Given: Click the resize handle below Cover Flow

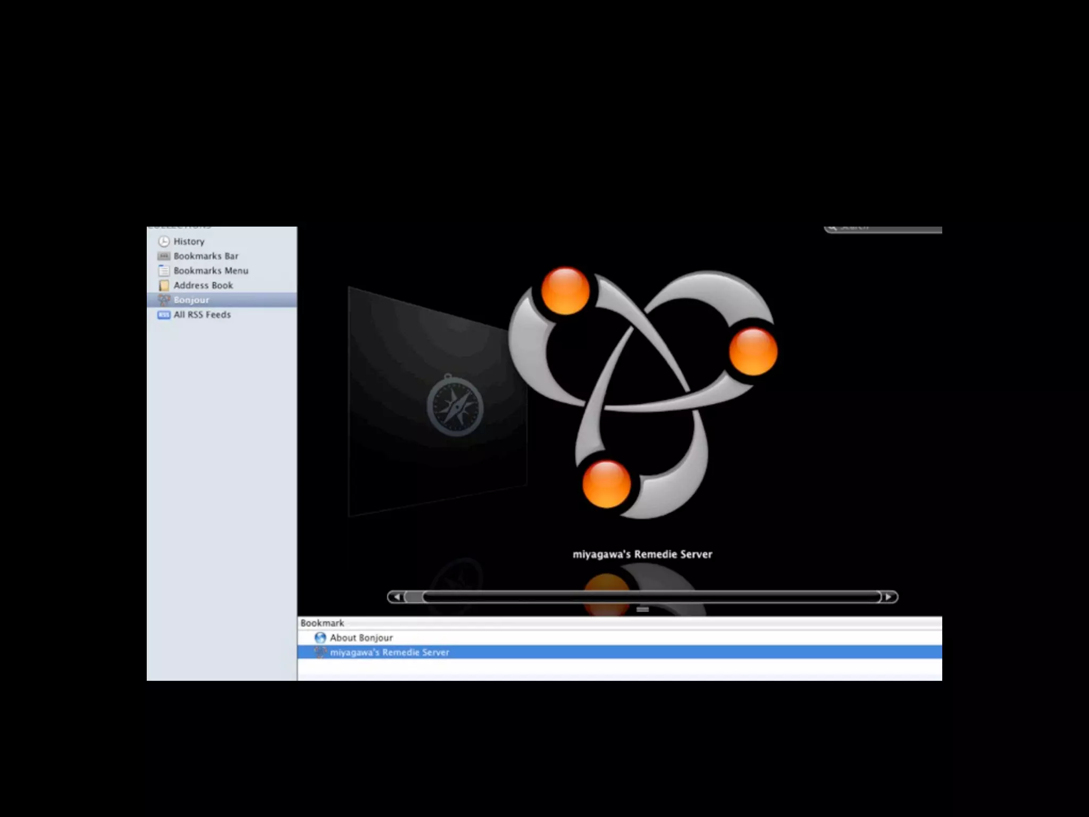Looking at the screenshot, I should point(642,610).
